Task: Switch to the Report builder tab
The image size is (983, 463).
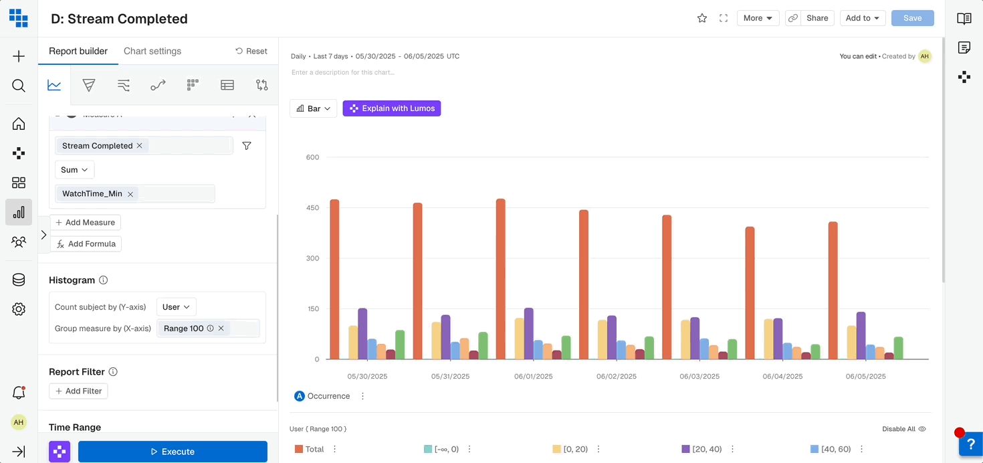Action: click(78, 52)
